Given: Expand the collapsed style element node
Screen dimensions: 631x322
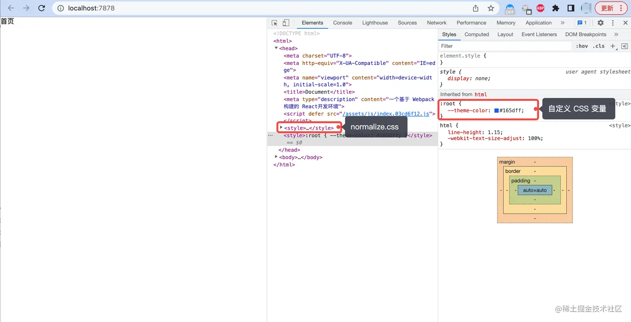Looking at the screenshot, I should point(281,127).
